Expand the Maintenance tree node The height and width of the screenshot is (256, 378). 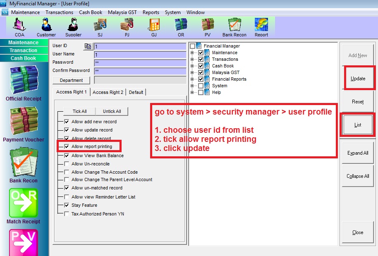[192, 53]
